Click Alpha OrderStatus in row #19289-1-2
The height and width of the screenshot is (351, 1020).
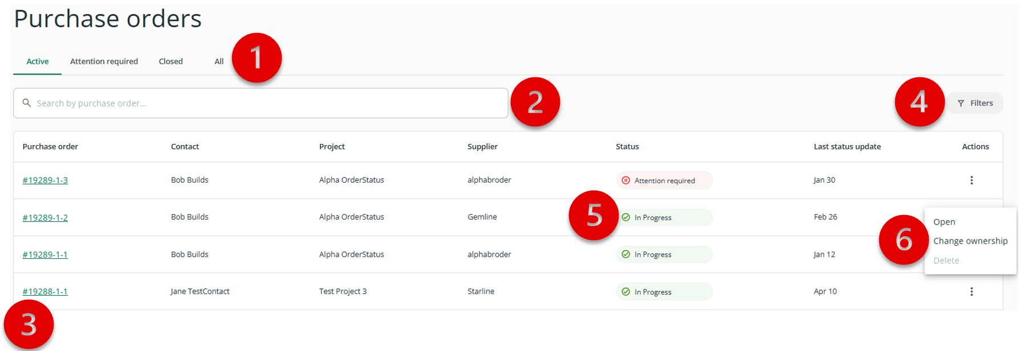351,217
